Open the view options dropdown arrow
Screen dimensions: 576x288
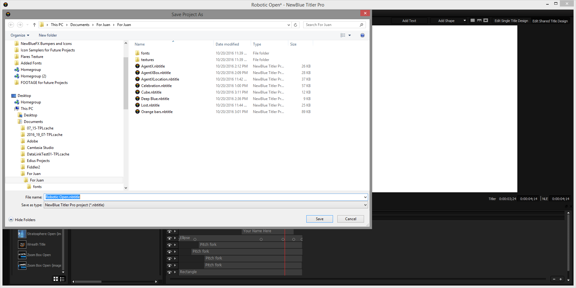point(349,35)
